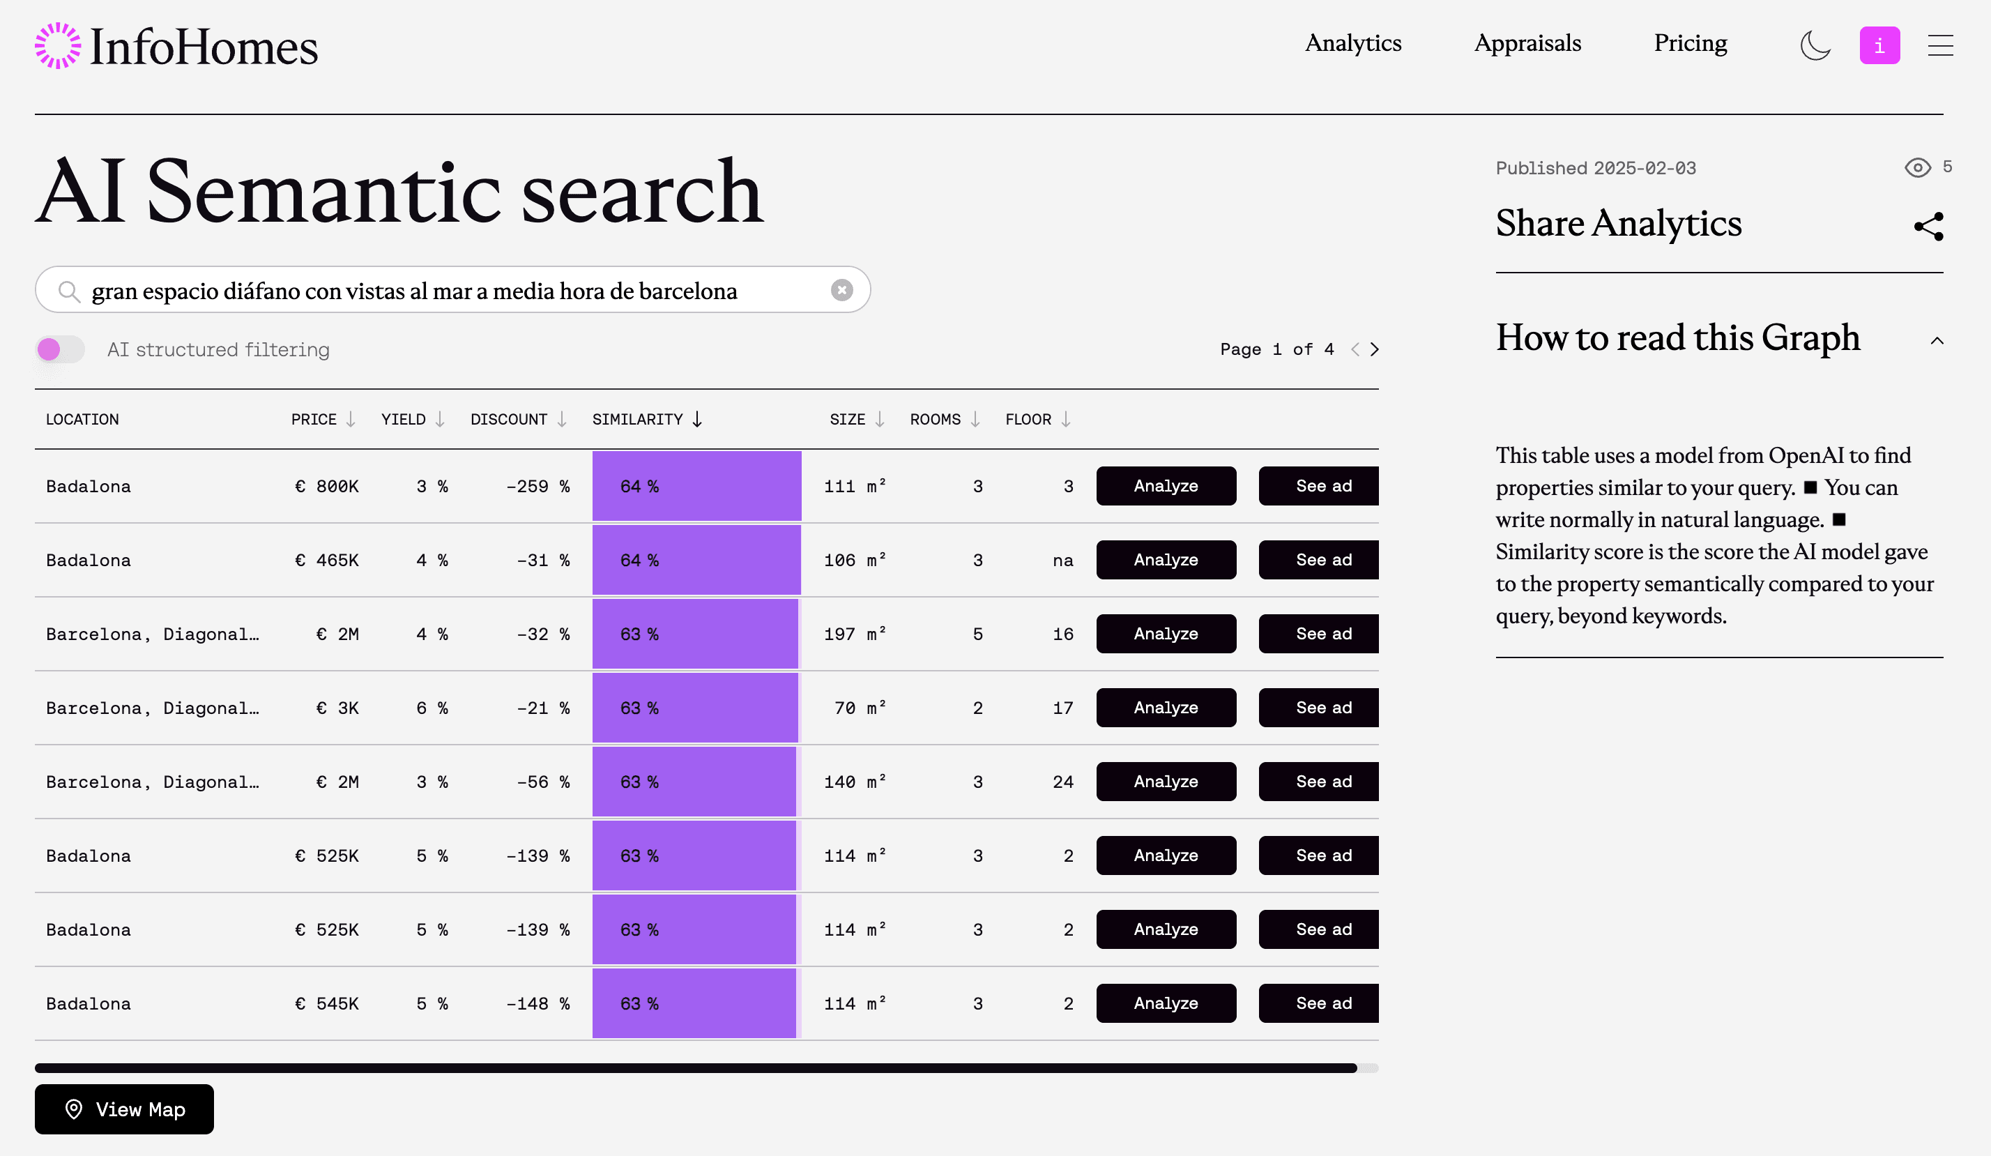Click the eye views icon

(x=1918, y=167)
